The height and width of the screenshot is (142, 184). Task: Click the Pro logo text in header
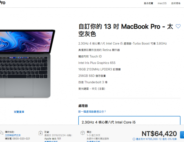pyautogui.click(x=3, y=3)
